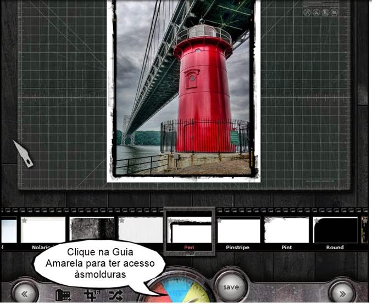Choose the Nolaric frame thumbnail
This screenshot has width=372, height=304.
pyautogui.click(x=43, y=230)
